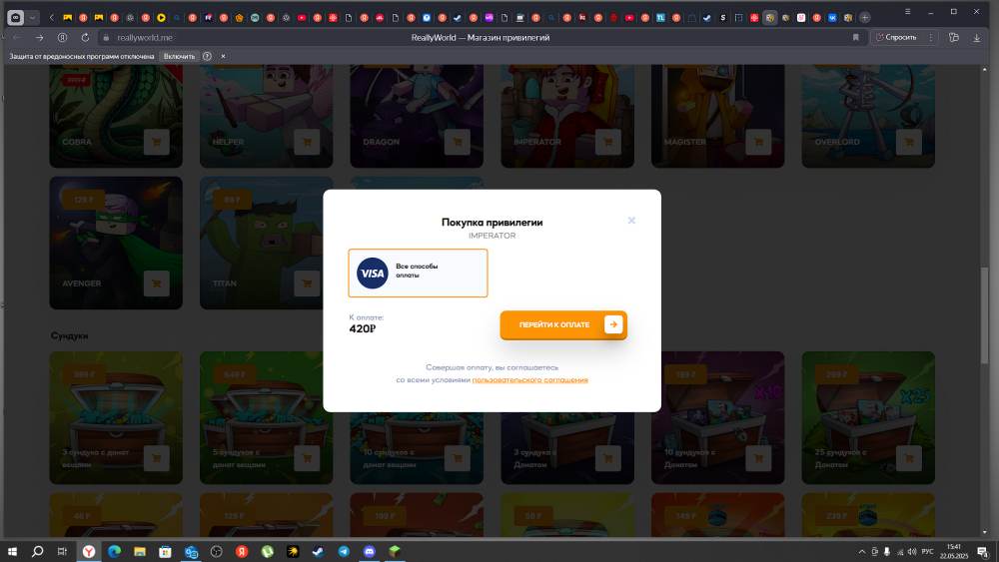Click cart icon on 25 сундуков с Донатом
Screen dimensions: 999x562
tap(908, 458)
